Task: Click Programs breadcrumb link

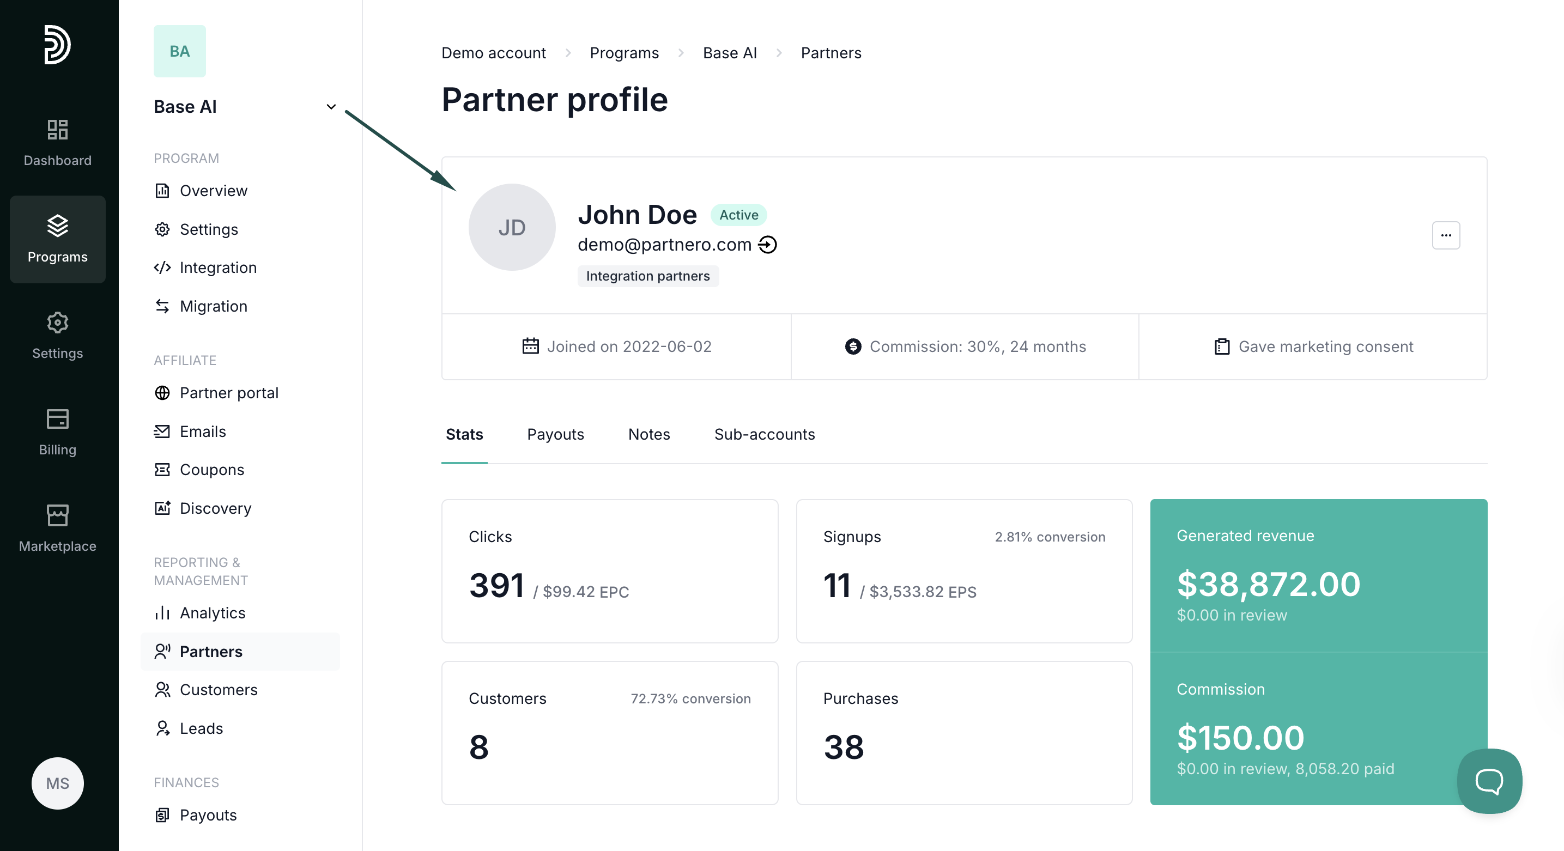Action: 623,53
